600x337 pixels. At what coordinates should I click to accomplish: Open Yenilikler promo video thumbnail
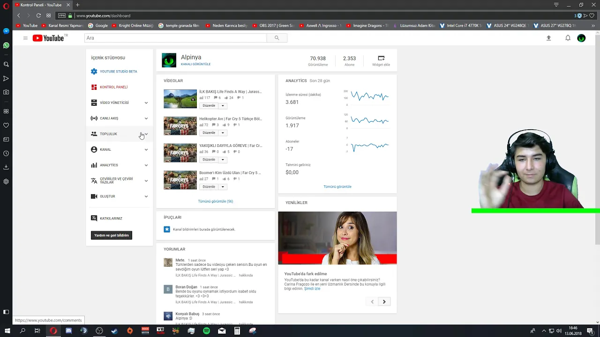pyautogui.click(x=337, y=238)
